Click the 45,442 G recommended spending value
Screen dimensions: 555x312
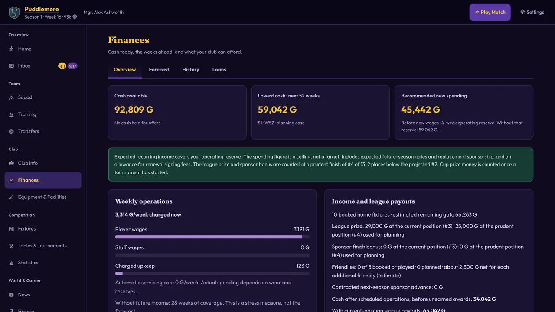[421, 110]
